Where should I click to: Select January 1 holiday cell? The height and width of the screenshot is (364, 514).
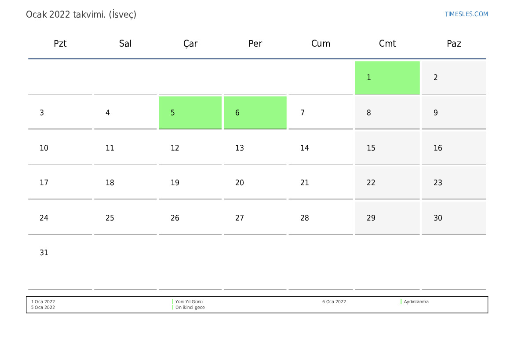click(387, 77)
